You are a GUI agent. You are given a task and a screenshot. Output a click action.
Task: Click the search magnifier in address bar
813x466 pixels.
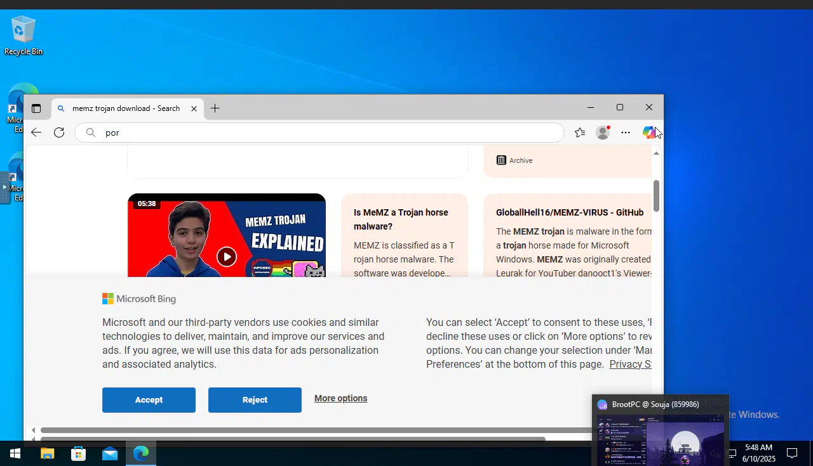(91, 133)
